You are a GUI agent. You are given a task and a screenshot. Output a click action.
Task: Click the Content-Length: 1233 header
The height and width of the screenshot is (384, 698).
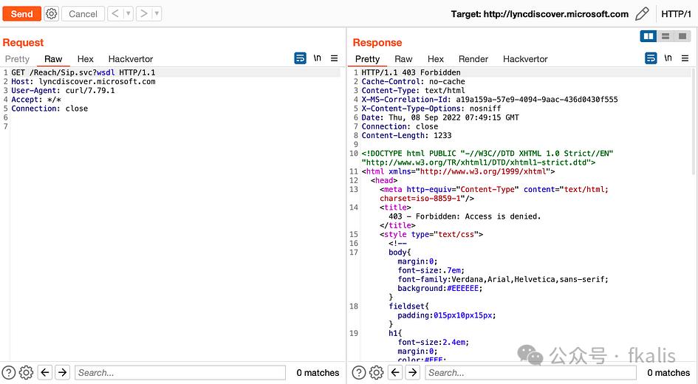(406, 135)
